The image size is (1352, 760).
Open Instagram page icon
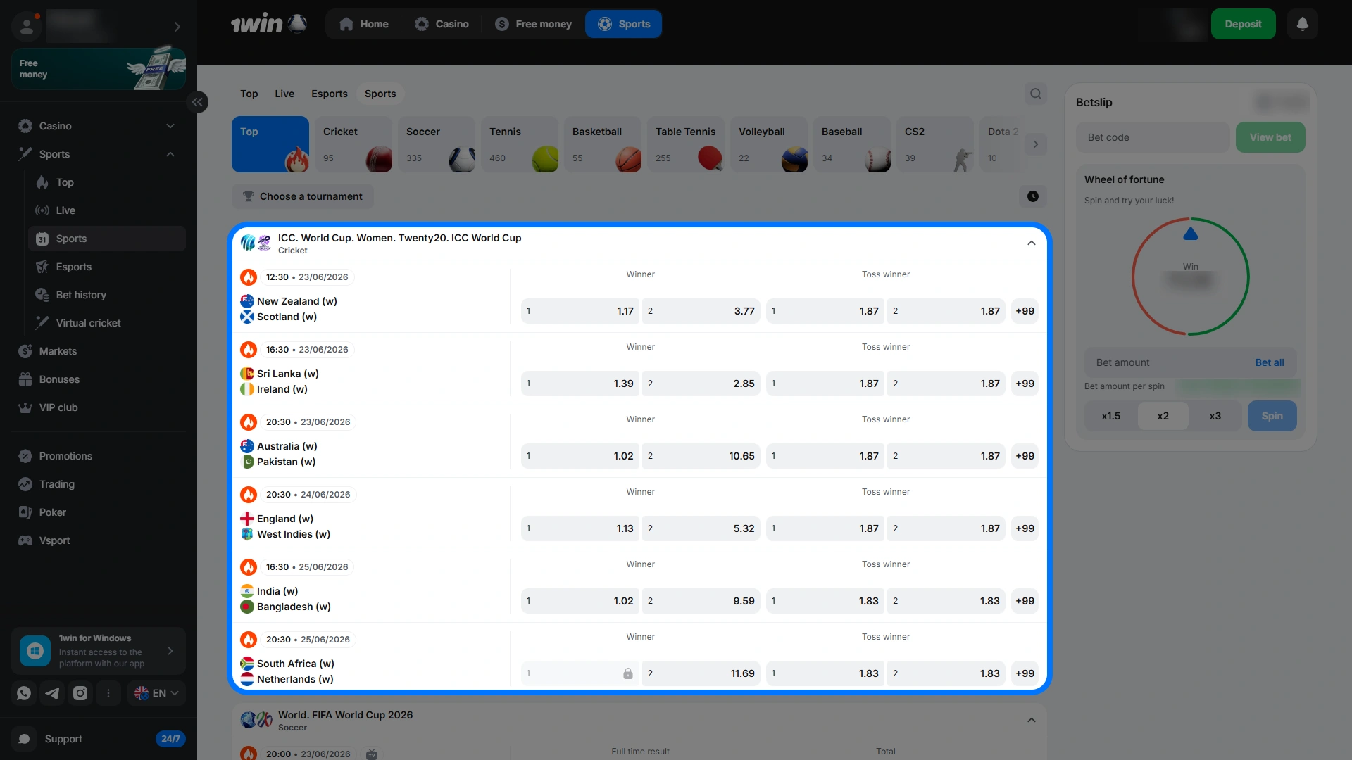pos(80,693)
